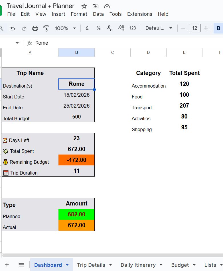This screenshot has width=223, height=271.
Task: Select the start date 15/02/2026 cell
Action: [x=76, y=95]
